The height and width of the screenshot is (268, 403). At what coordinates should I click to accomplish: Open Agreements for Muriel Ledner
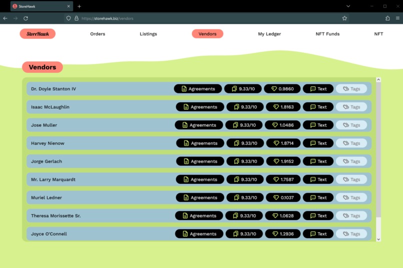pos(199,198)
